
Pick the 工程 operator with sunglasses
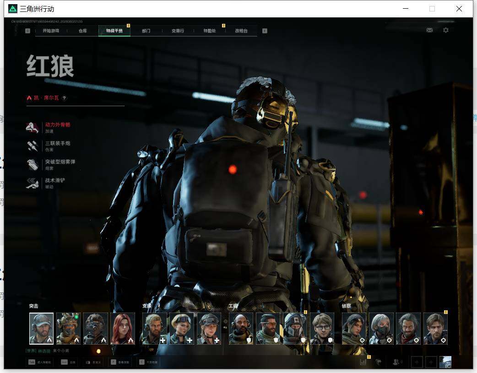point(268,329)
